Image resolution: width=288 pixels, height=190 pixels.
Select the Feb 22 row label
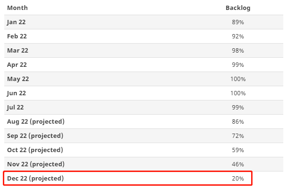point(17,36)
